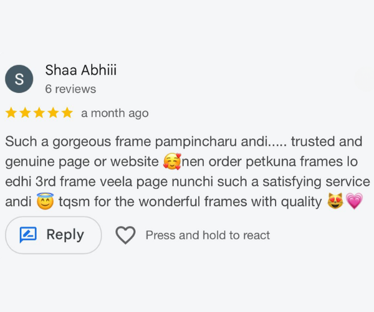This screenshot has width=374, height=312.
Task: Click the first gold rating star
Action: [x=11, y=113]
